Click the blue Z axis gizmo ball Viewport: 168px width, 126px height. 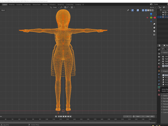(x=151, y=14)
